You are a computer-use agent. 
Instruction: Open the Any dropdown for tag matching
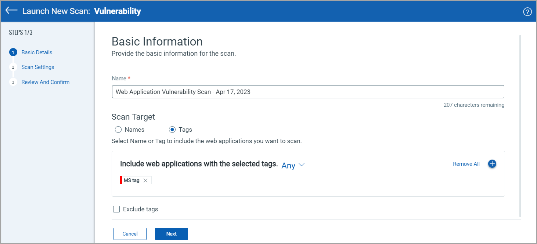[x=293, y=165]
